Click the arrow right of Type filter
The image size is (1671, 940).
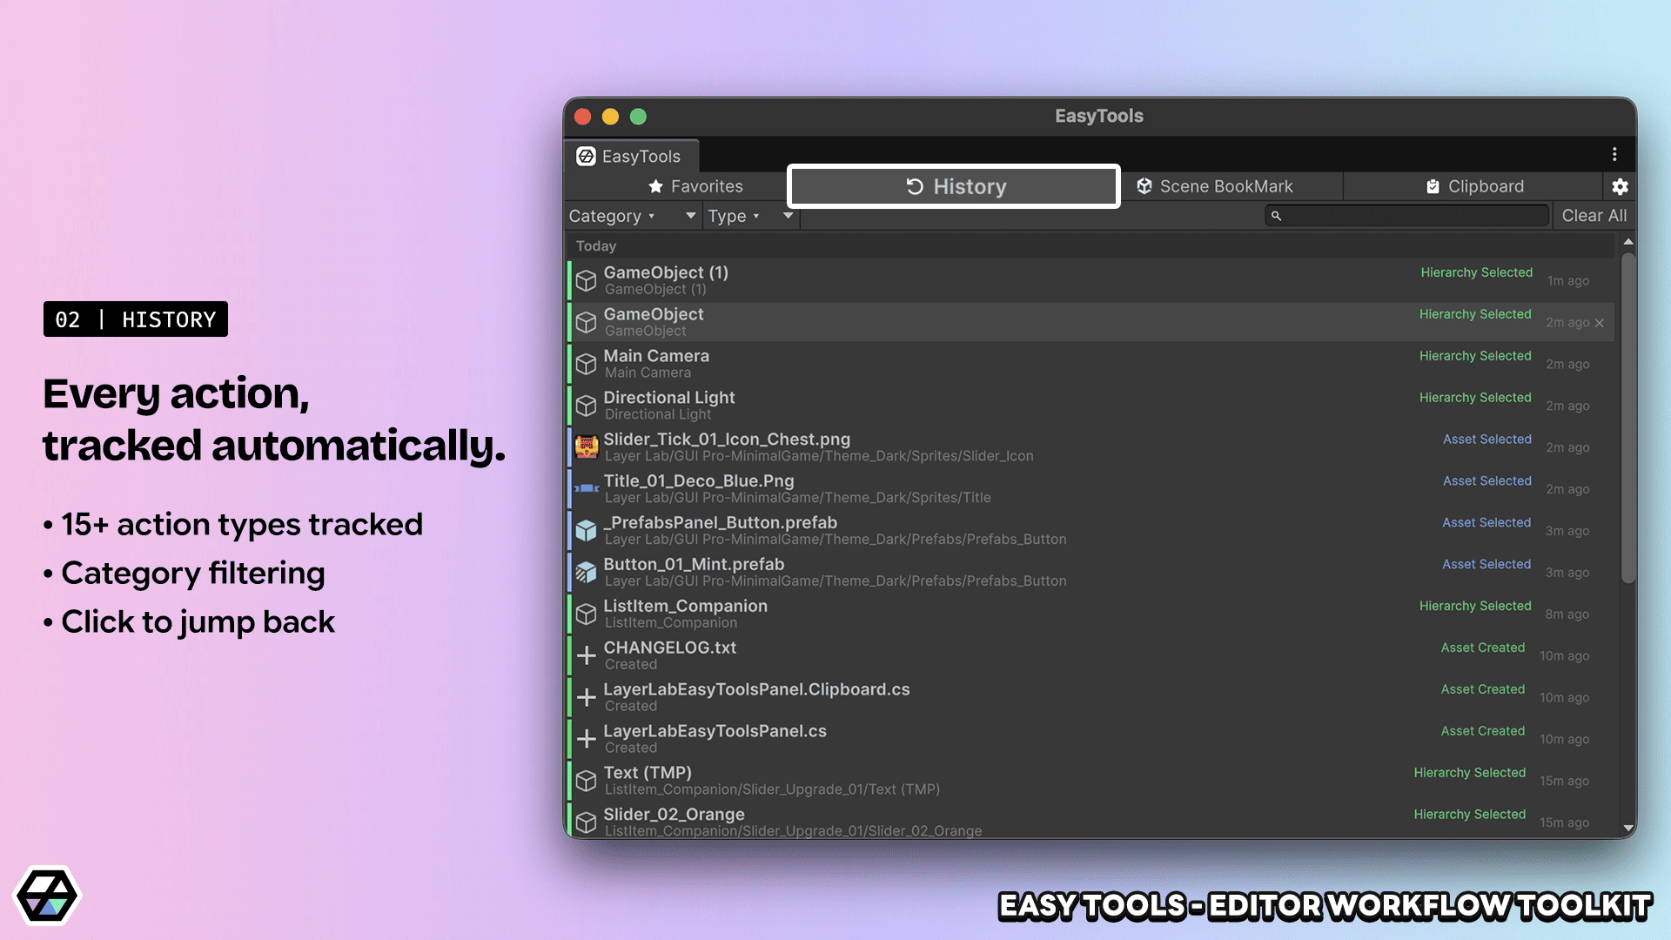pyautogui.click(x=789, y=216)
